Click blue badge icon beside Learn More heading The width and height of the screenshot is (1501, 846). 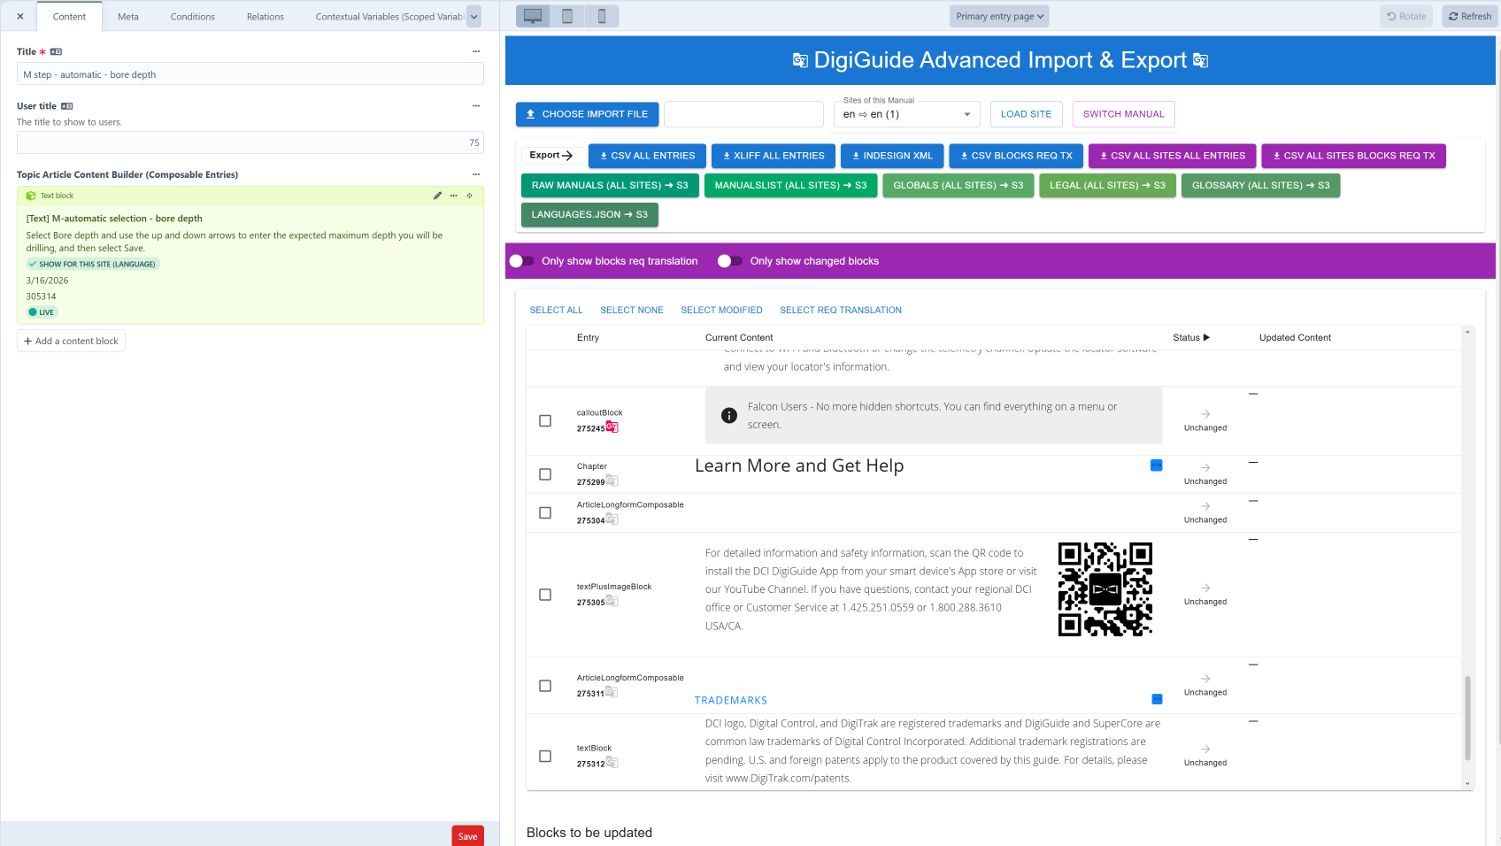tap(1156, 465)
